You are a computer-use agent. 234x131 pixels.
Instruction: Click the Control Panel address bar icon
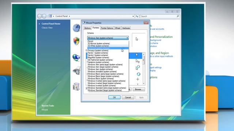click(x=50, y=16)
